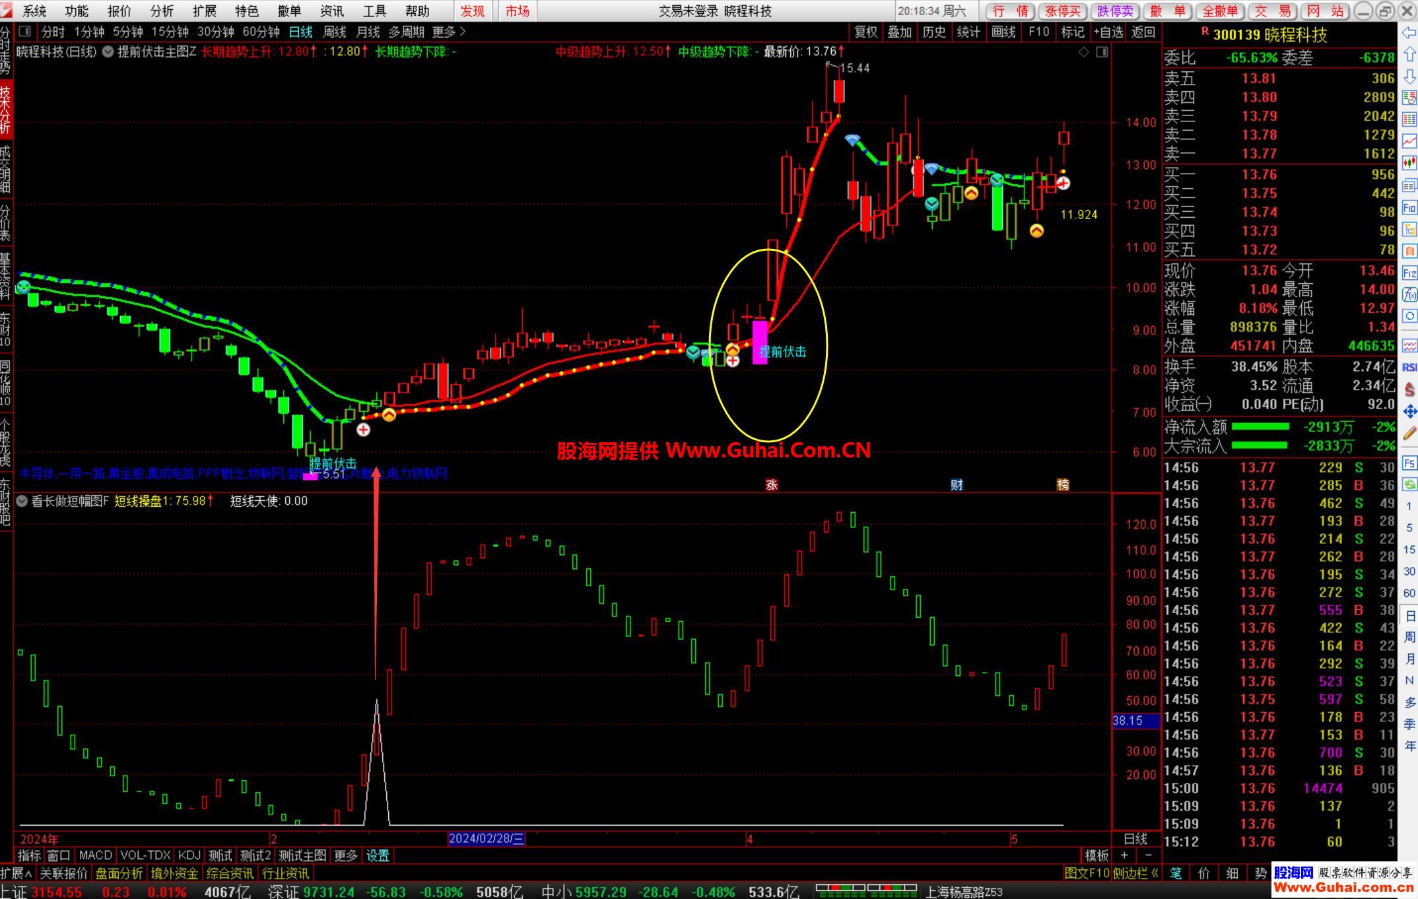1418x899 pixels.
Task: Click the wave lines indicator sidebar icon
Action: 1409,345
